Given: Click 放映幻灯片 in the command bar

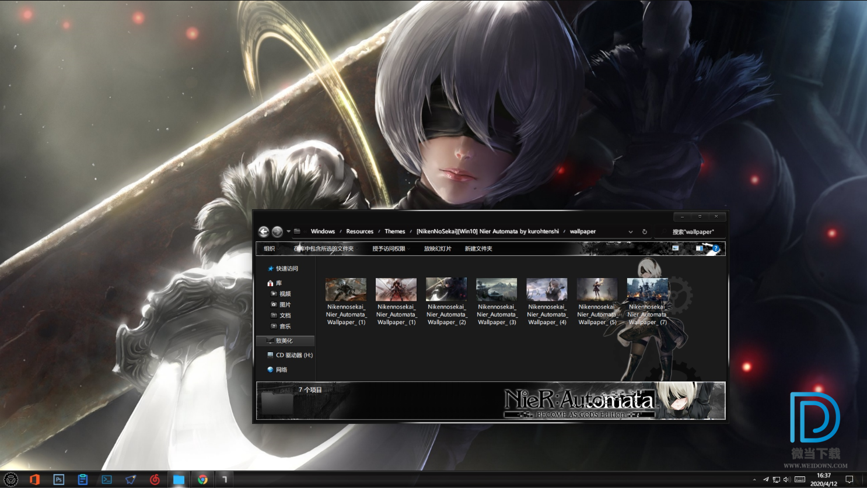Looking at the screenshot, I should pyautogui.click(x=438, y=248).
